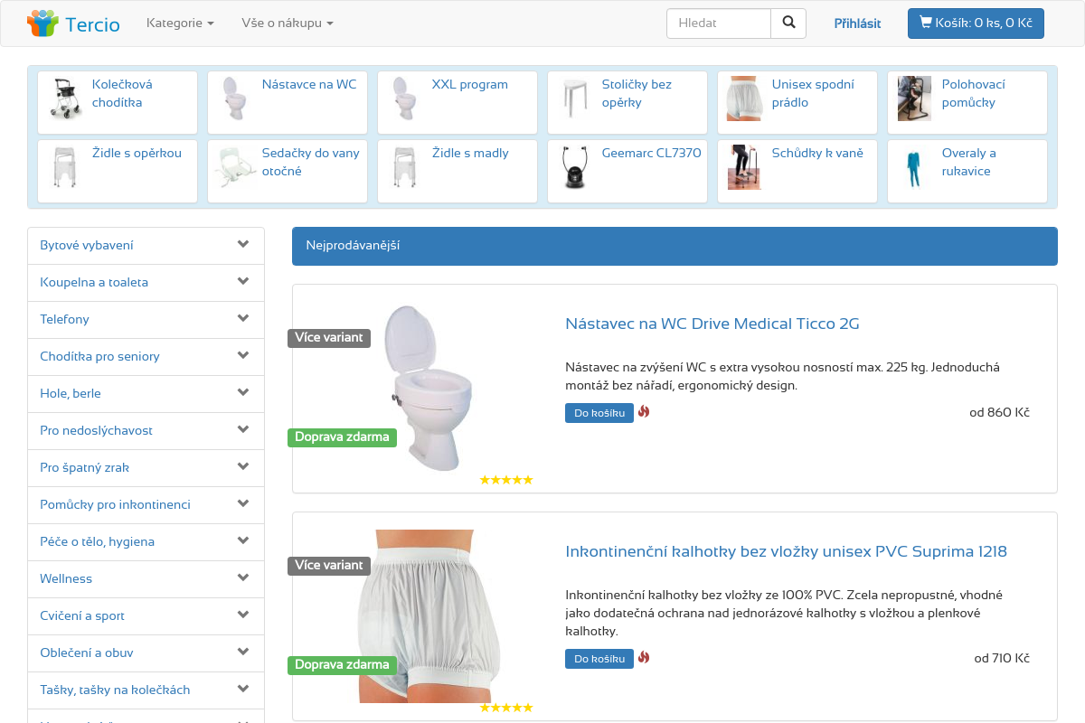Expand the Bytové vybavení category

242,245
